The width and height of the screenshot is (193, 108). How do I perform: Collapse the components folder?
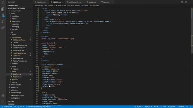(16, 37)
